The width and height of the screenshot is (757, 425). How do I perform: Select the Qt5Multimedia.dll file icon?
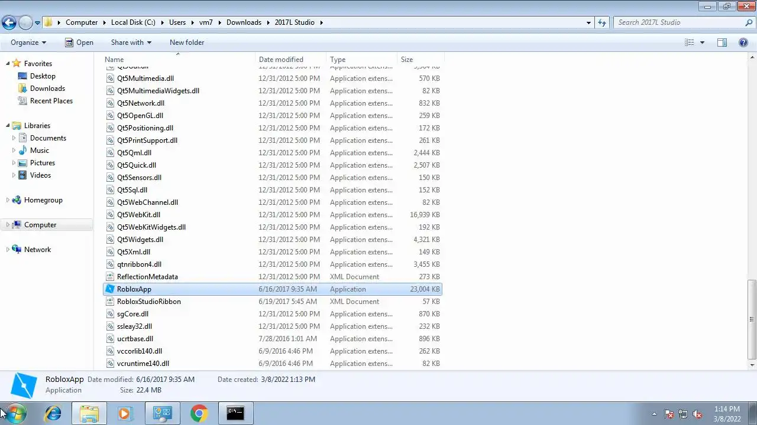click(x=111, y=79)
